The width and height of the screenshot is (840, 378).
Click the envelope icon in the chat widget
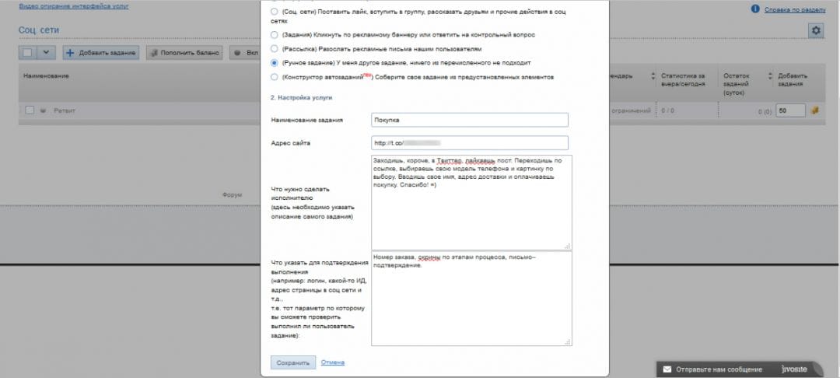pyautogui.click(x=667, y=369)
